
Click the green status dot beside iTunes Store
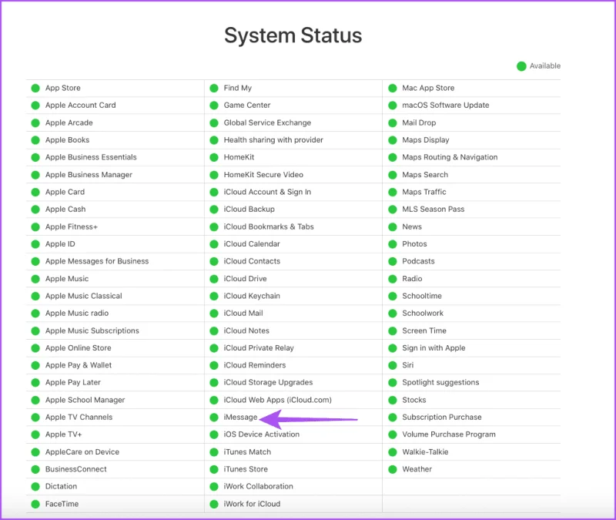pyautogui.click(x=214, y=469)
